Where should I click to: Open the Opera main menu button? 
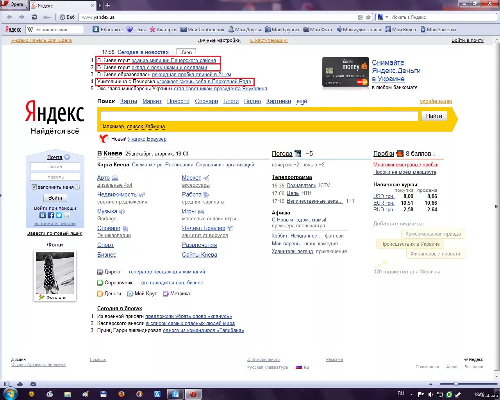tap(13, 4)
